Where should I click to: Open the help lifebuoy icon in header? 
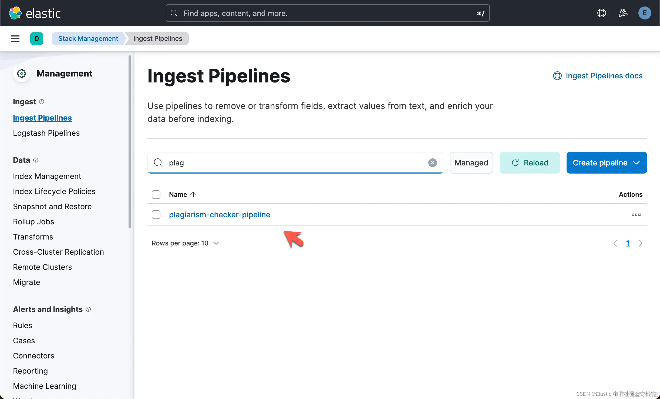601,13
